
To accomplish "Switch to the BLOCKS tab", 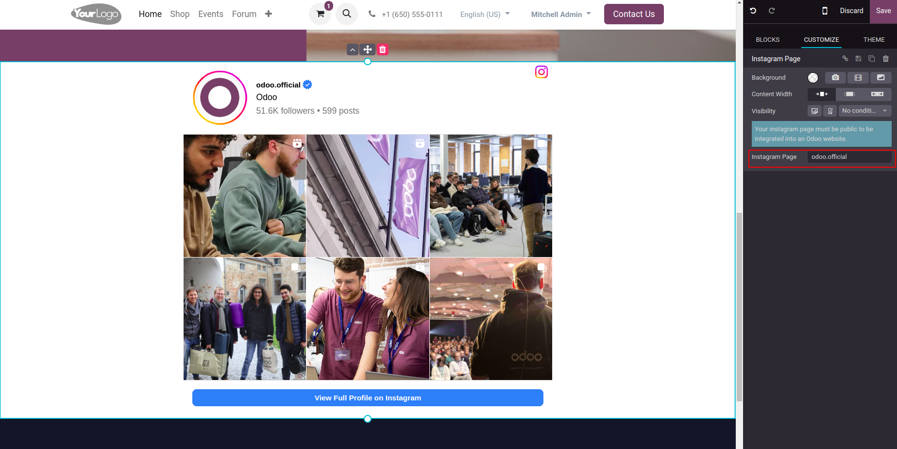I will 767,40.
